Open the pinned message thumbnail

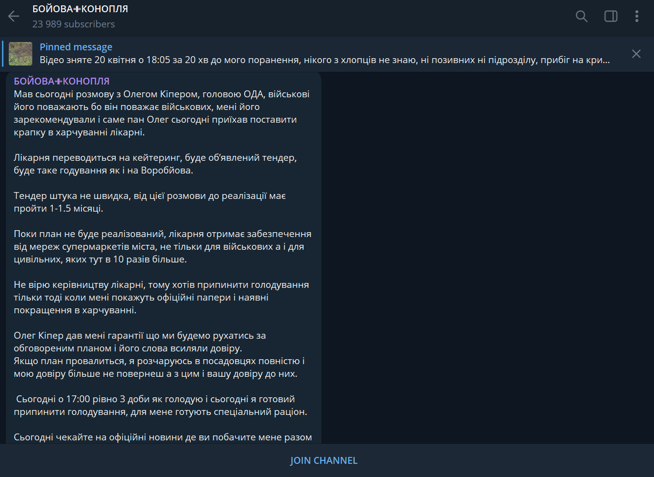(x=21, y=54)
